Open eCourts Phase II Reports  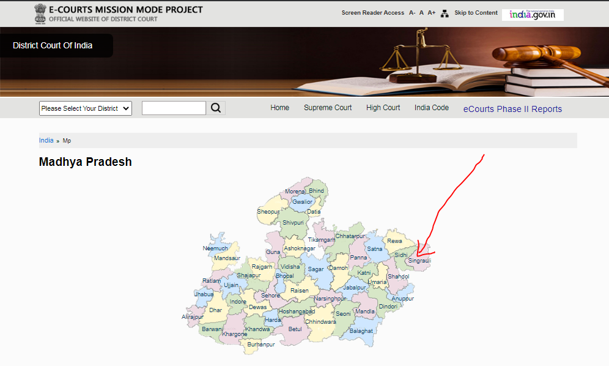512,109
